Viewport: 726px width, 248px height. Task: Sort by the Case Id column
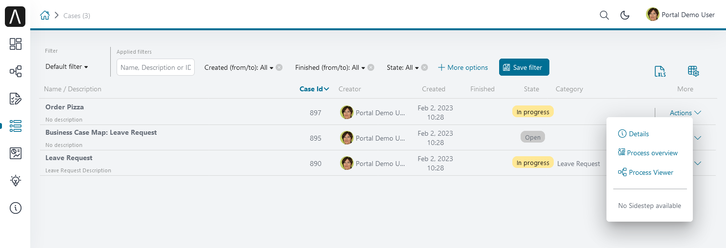click(x=314, y=89)
